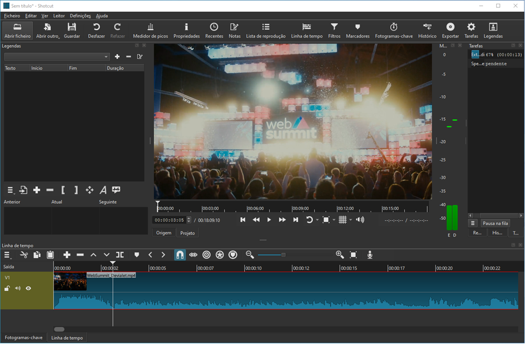Hide track V1 with eye icon
This screenshot has height=344, width=525.
pos(28,288)
